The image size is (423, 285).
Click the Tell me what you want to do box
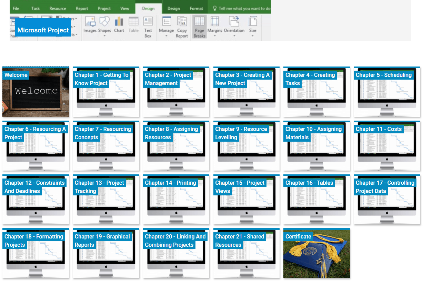pos(241,9)
